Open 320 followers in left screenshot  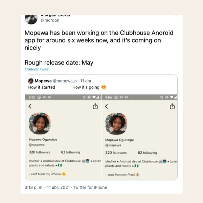tap(39, 153)
